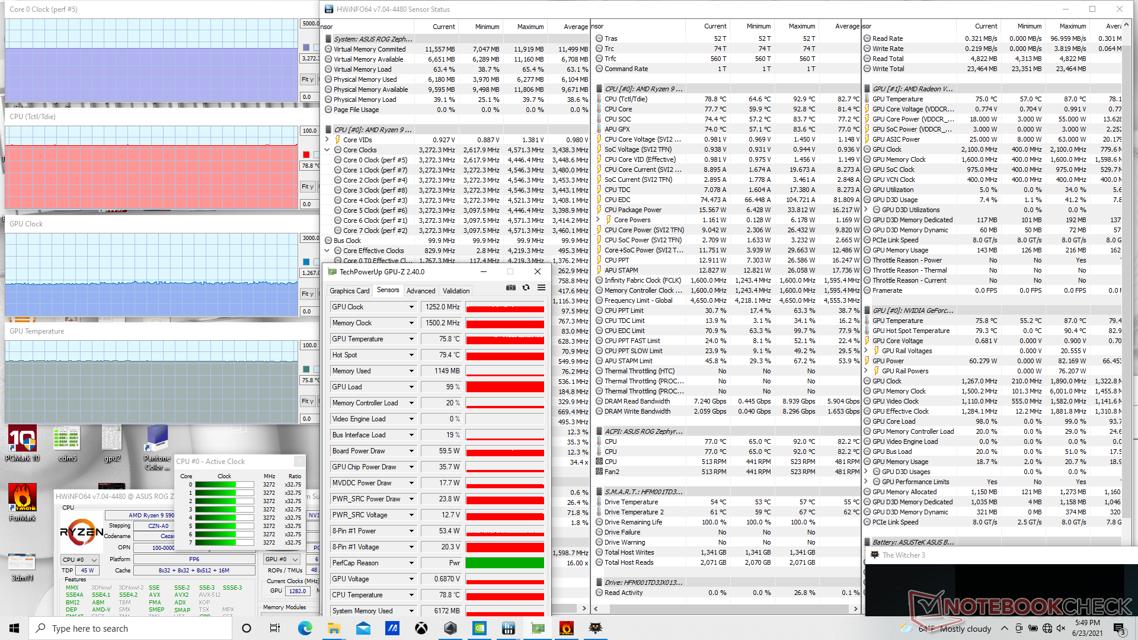Open the cdm5 desktop file
This screenshot has width=1138, height=640.
pyautogui.click(x=67, y=444)
